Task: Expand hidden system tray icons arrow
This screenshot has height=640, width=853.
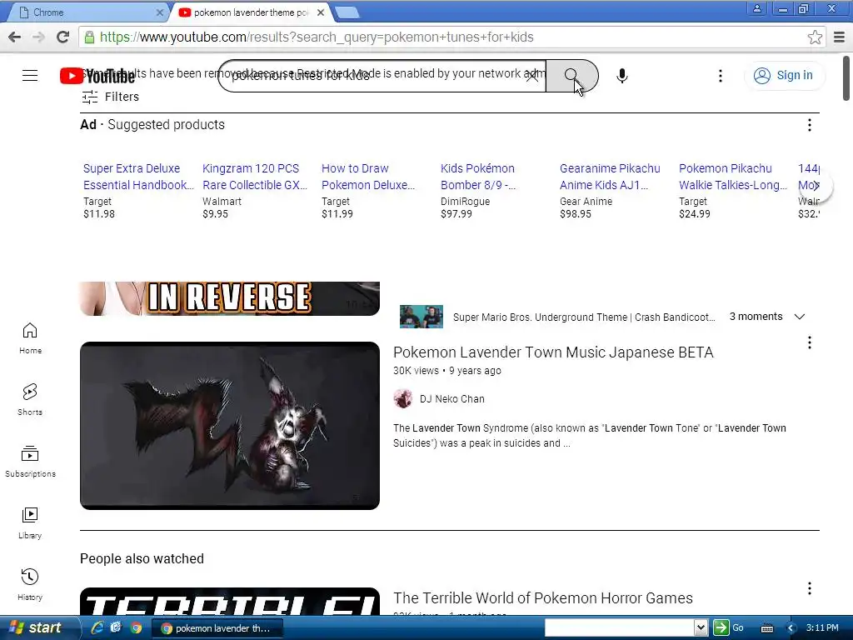Action: [791, 628]
